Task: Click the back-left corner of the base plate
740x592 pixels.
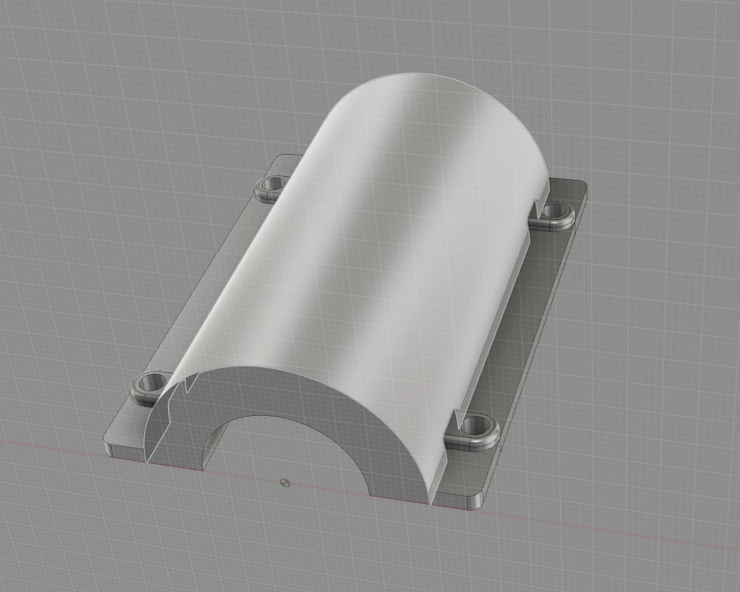Action: (278, 158)
